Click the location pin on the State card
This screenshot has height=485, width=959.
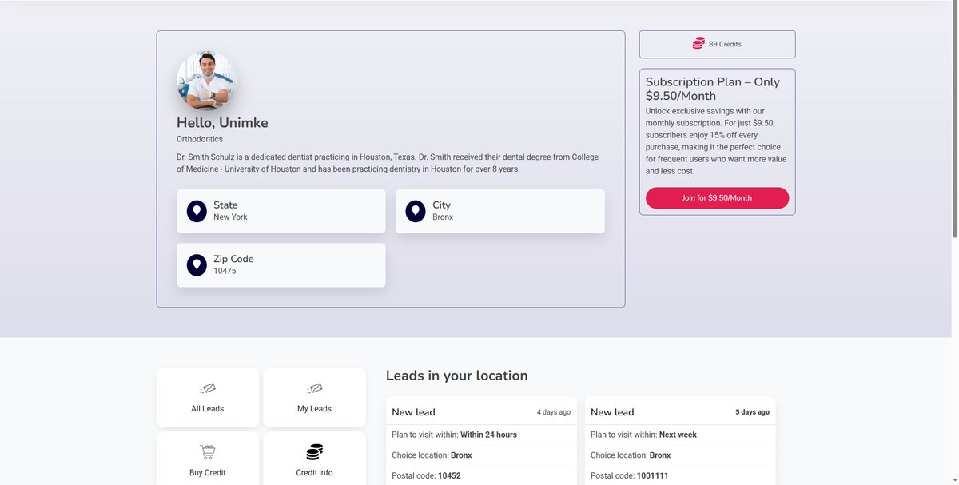(197, 210)
